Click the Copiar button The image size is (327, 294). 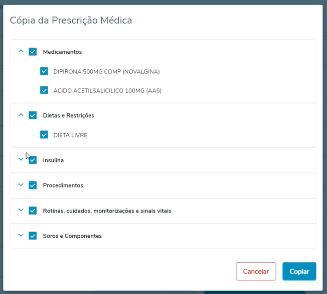[299, 271]
